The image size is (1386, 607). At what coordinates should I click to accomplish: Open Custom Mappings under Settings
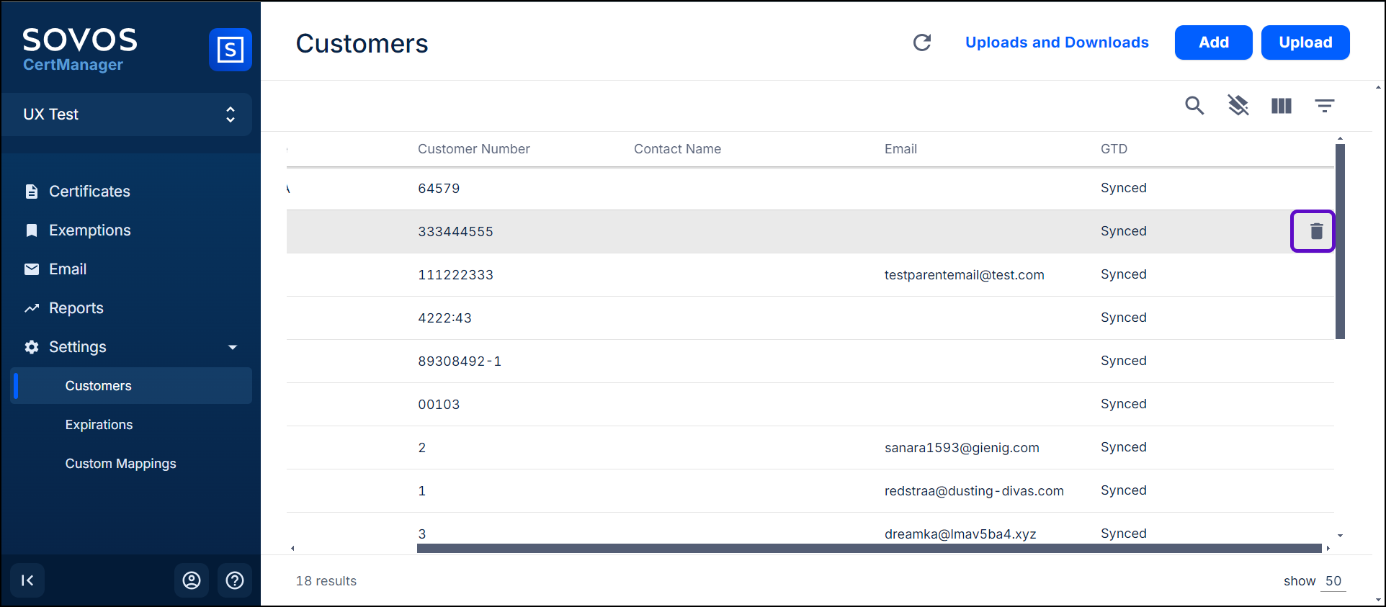tap(120, 464)
